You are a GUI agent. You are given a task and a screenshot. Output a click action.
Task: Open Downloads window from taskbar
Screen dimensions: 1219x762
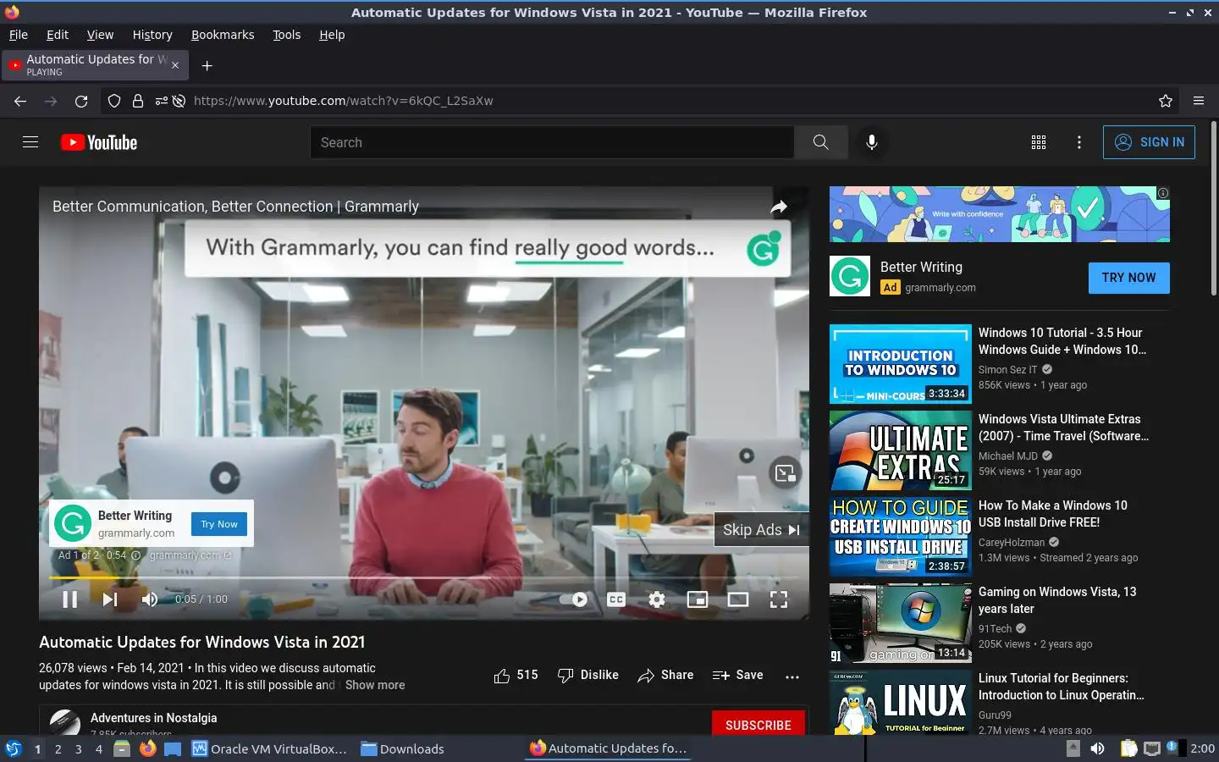click(x=403, y=748)
